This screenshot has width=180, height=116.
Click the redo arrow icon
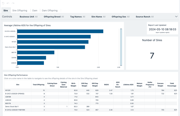point(13,3)
